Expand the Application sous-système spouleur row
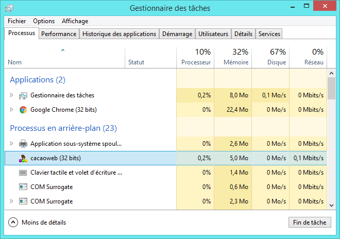This screenshot has width=340, height=239. pyautogui.click(x=12, y=144)
